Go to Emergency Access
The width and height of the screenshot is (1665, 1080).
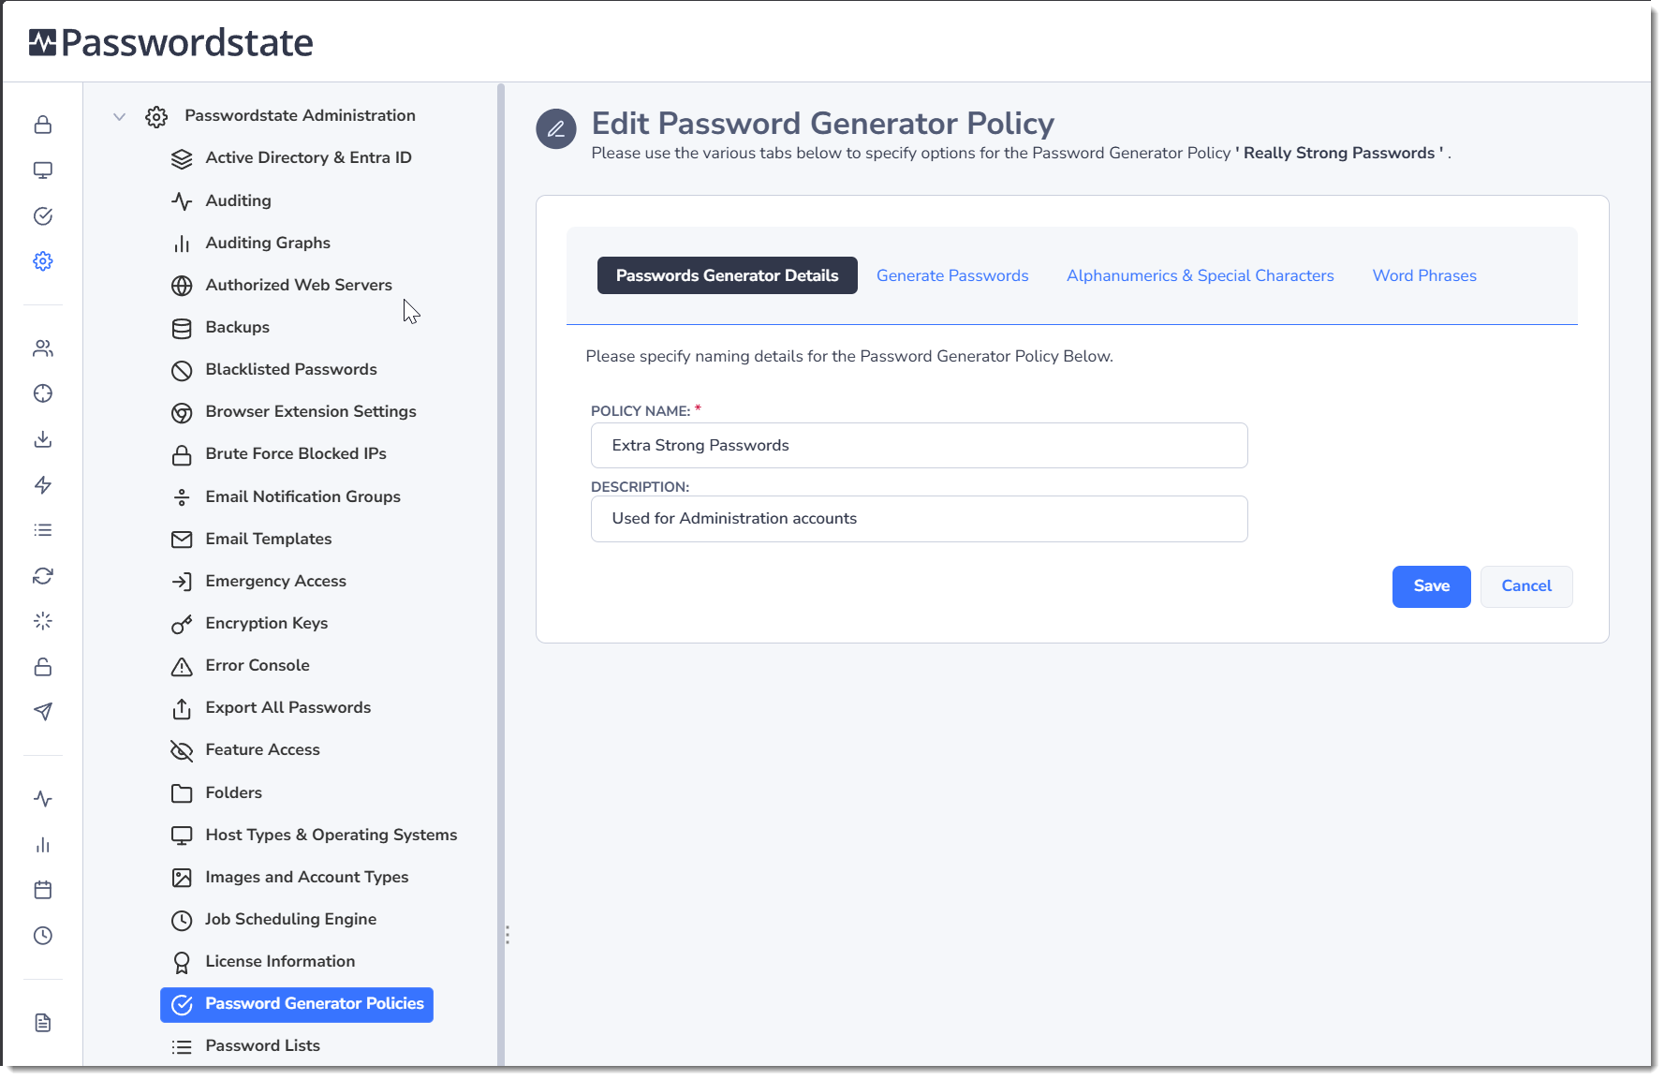[x=276, y=581]
